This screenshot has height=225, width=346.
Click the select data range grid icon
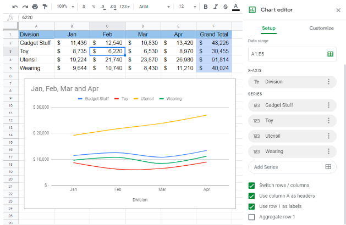pos(330,54)
